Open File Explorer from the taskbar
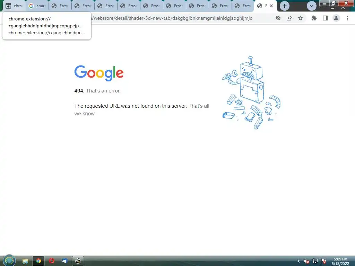The height and width of the screenshot is (266, 355). pos(25,261)
